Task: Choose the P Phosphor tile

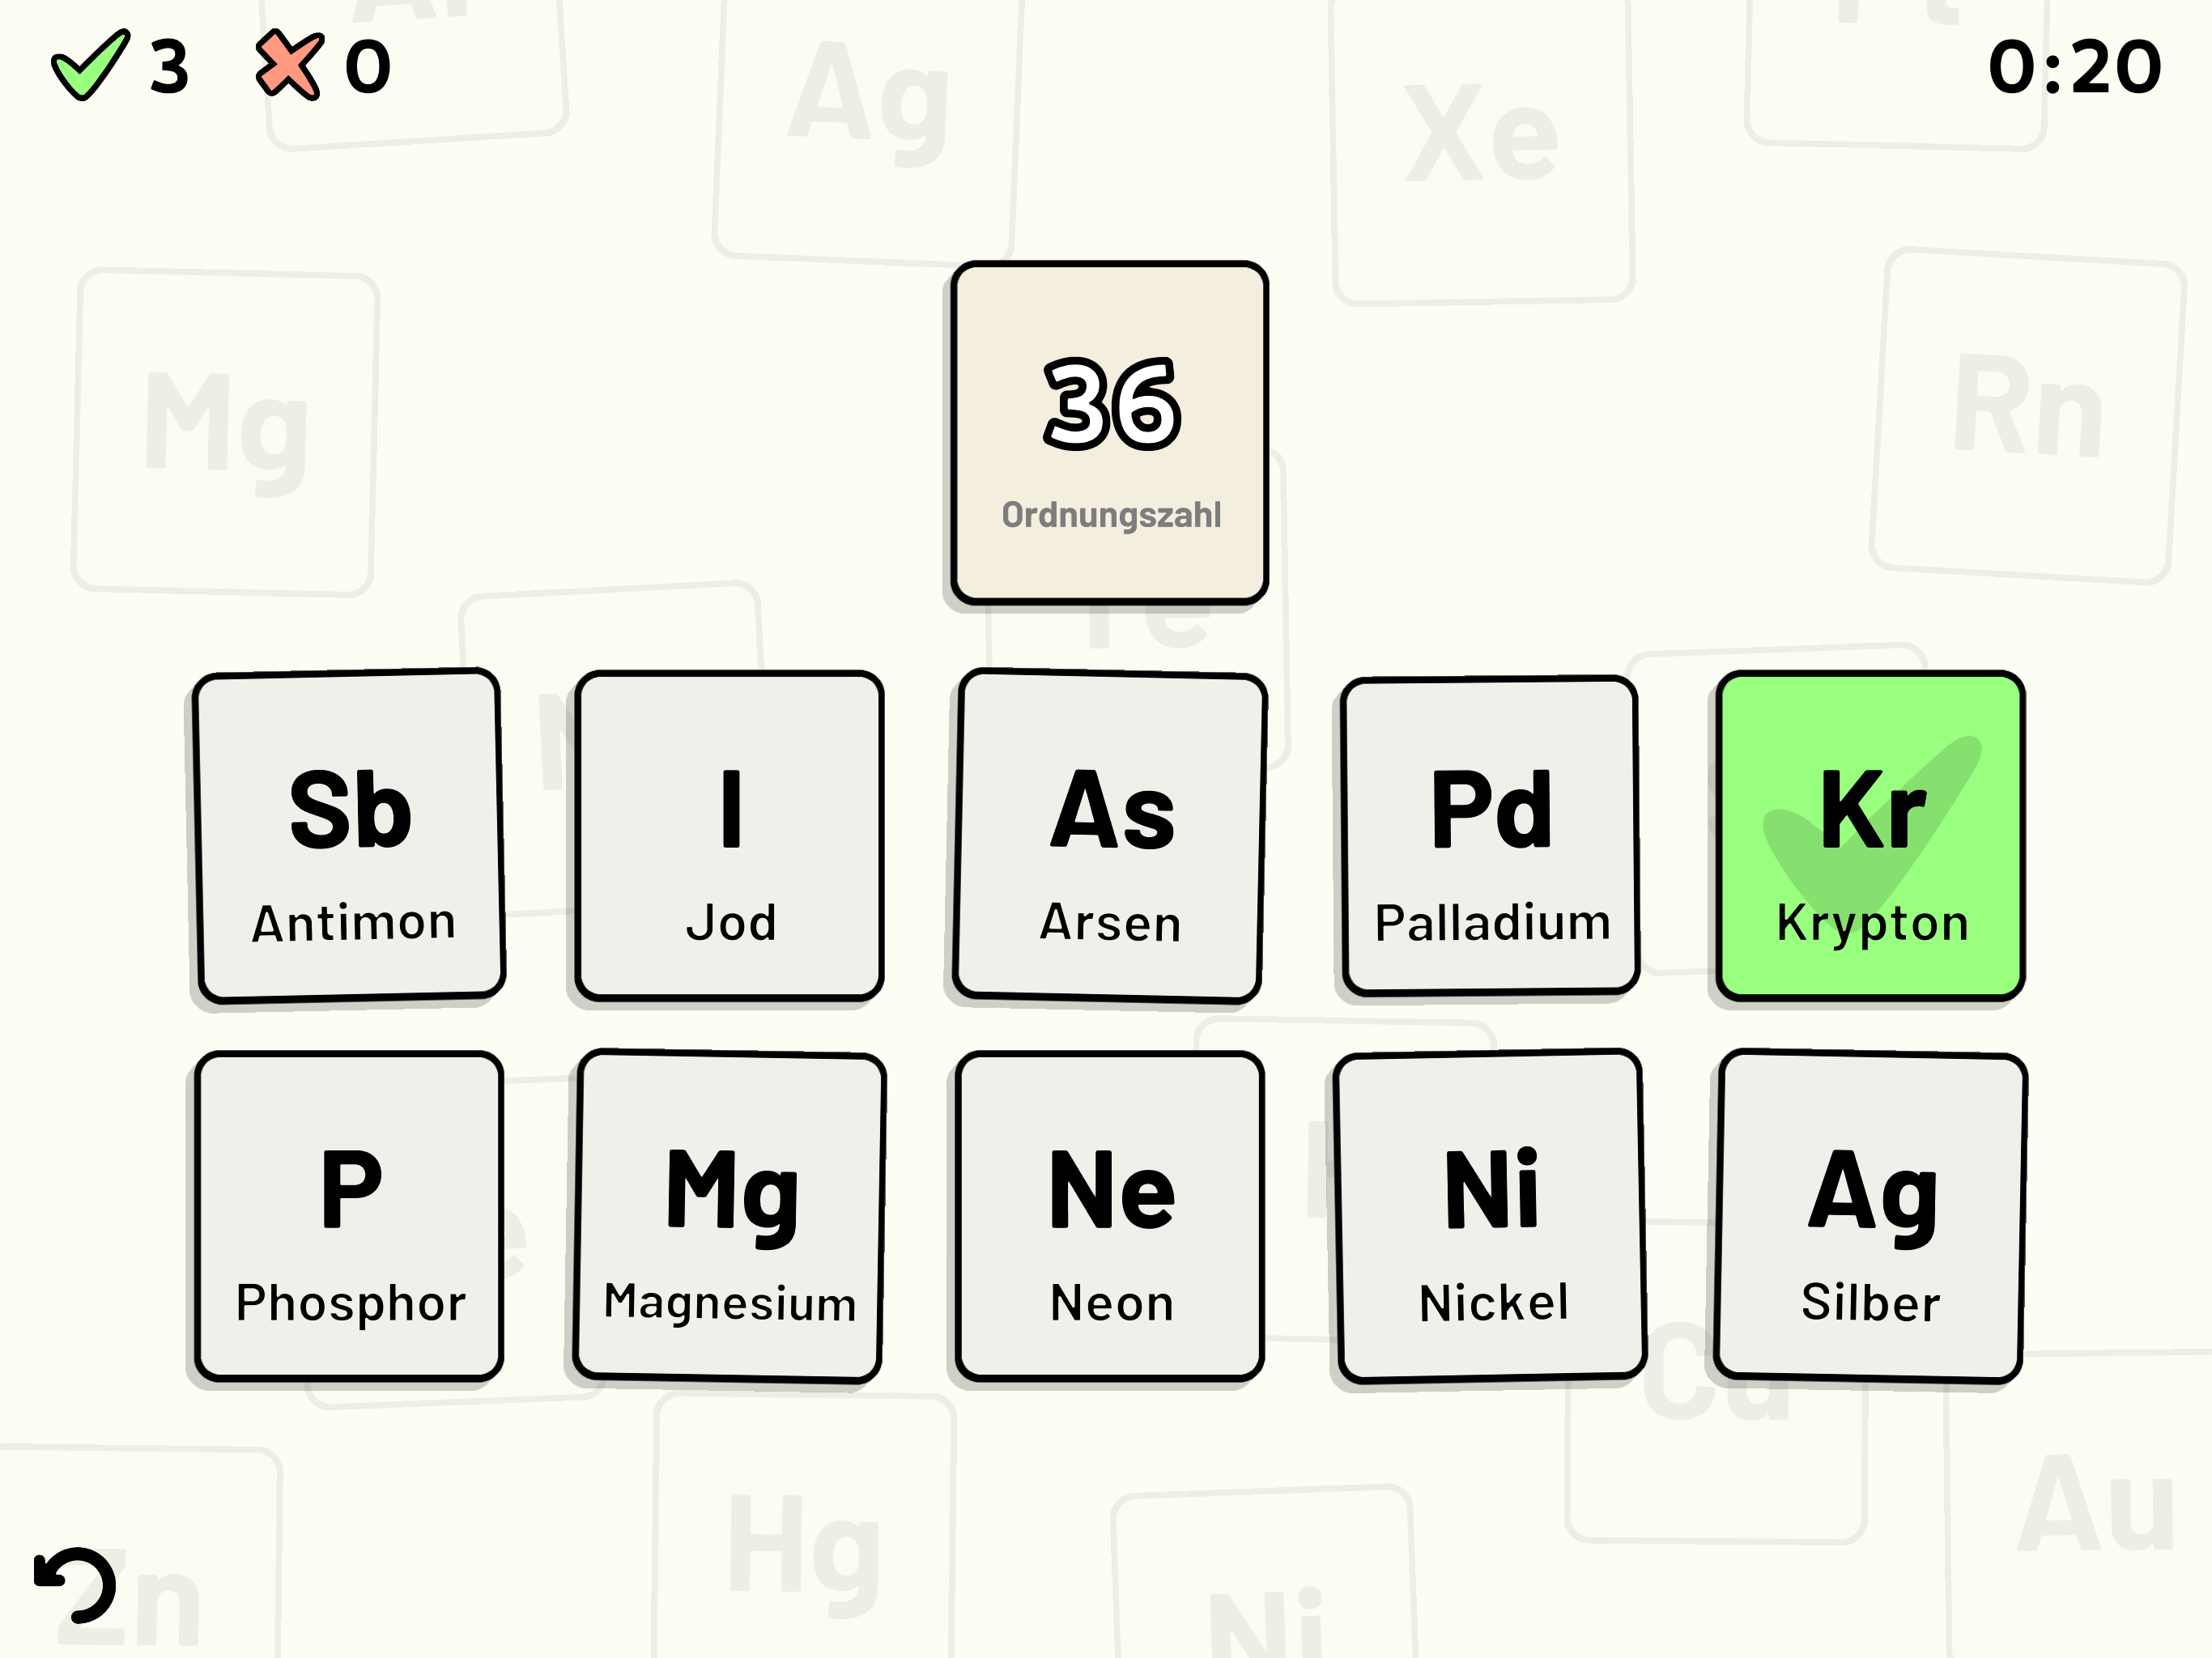Action: [x=350, y=1216]
